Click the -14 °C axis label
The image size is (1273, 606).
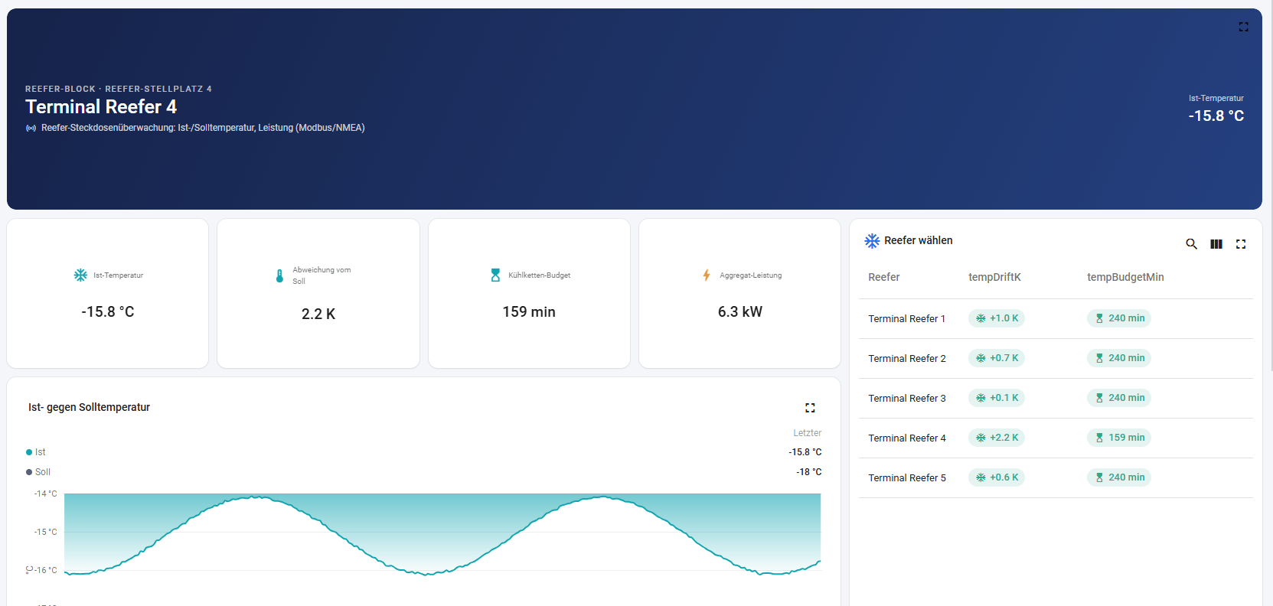point(45,494)
